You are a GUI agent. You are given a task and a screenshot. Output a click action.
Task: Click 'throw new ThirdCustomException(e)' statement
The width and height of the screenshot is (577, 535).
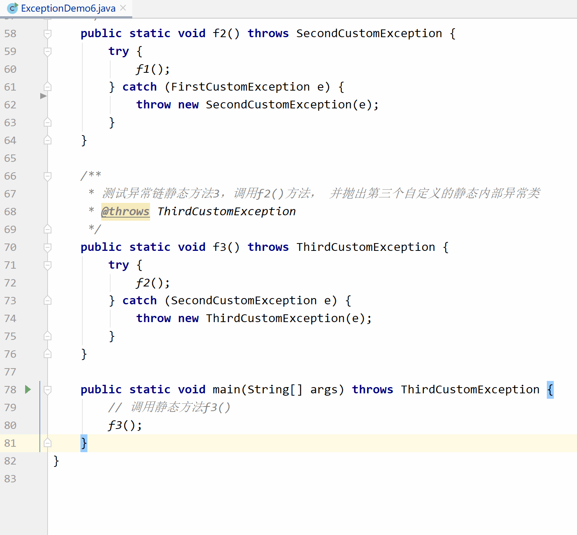click(x=254, y=318)
